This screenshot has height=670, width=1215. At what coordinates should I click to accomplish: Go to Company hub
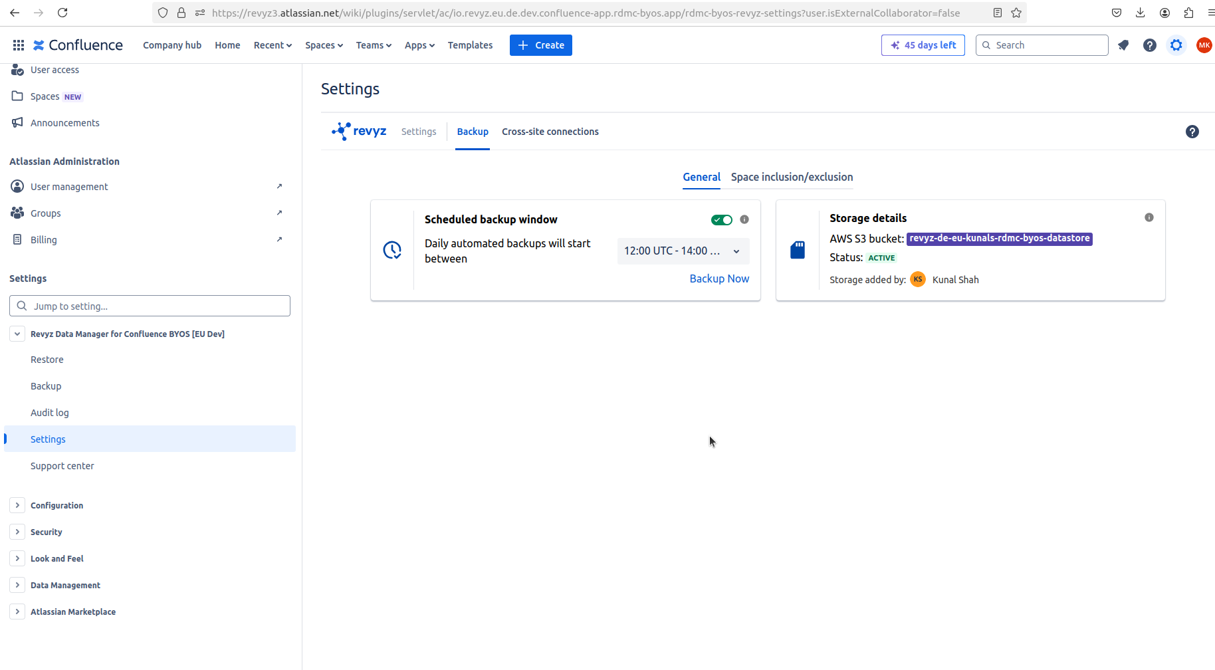point(172,45)
